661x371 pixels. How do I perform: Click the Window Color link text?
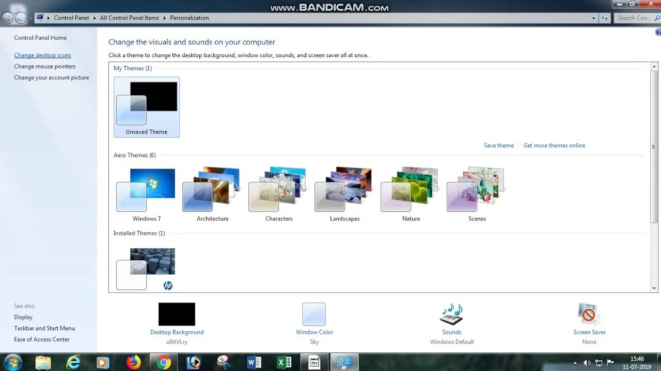tap(314, 332)
